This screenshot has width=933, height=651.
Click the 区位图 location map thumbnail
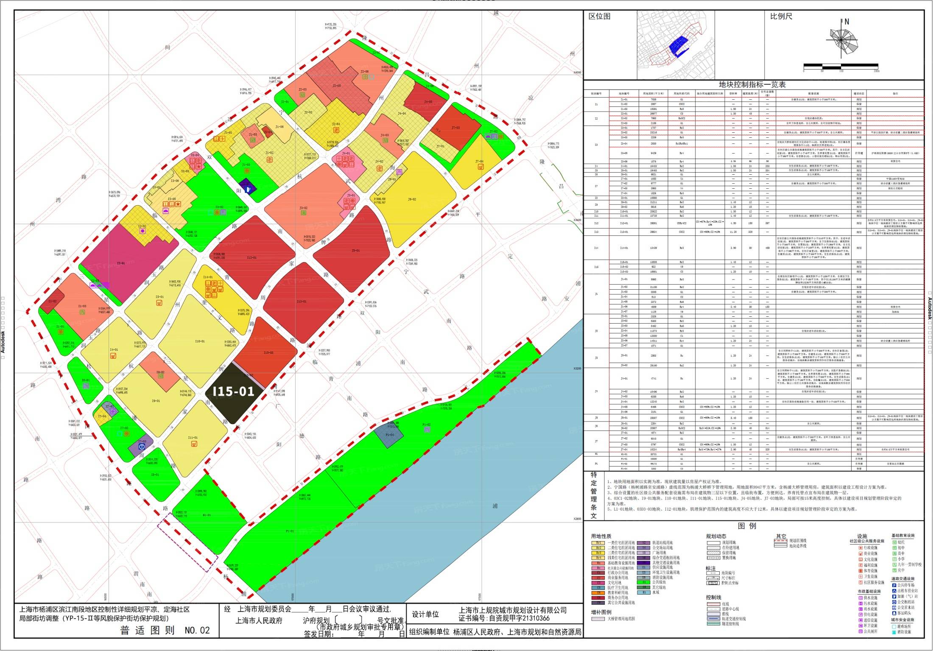pos(675,45)
